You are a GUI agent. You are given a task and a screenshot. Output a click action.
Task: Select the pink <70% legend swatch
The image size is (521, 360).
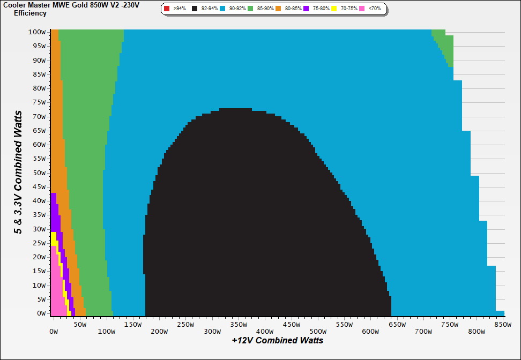(x=362, y=9)
